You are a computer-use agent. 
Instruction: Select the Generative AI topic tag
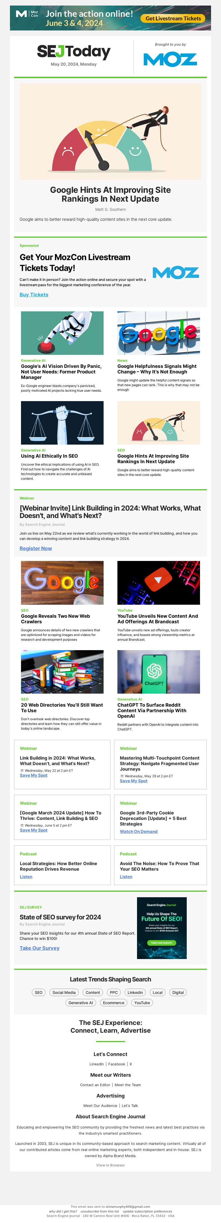coord(81,1003)
